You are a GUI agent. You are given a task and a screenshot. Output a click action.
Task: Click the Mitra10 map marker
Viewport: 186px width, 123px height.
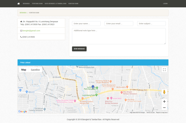27,92
